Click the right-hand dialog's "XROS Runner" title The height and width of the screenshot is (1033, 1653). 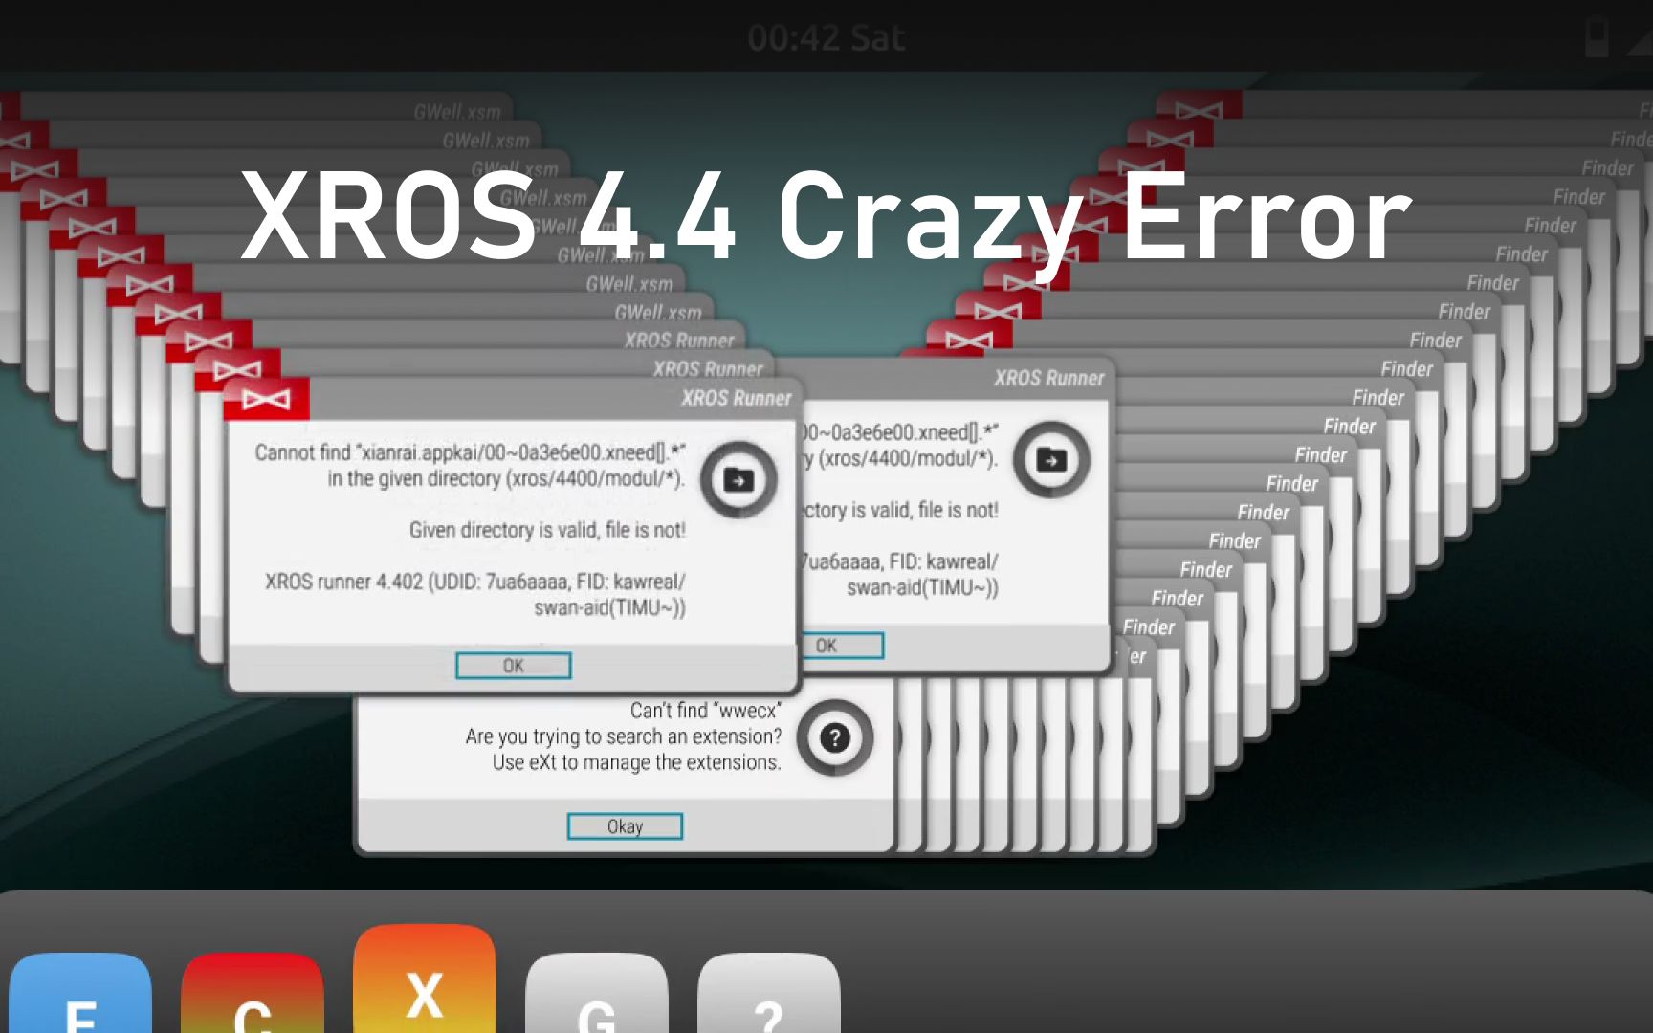[1048, 378]
